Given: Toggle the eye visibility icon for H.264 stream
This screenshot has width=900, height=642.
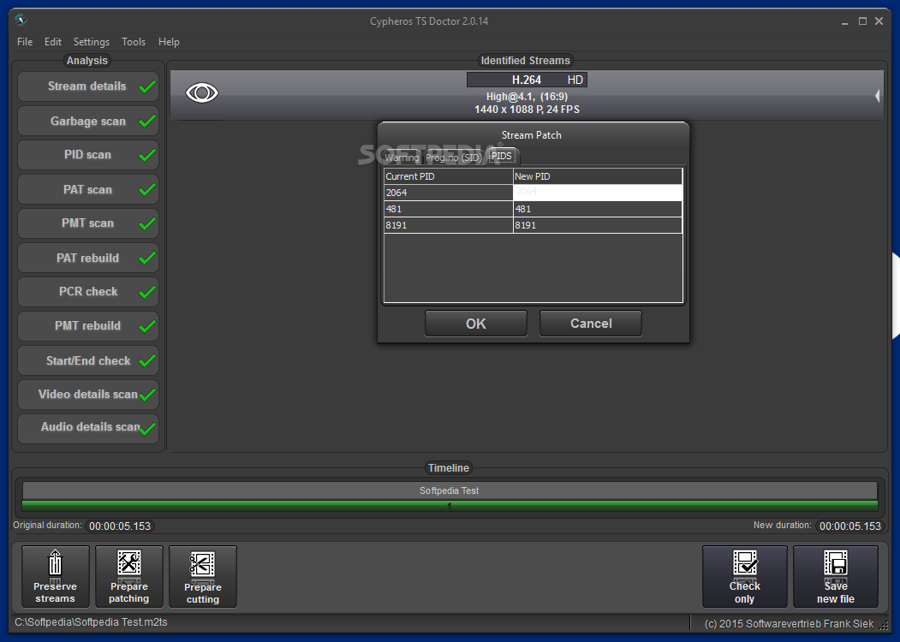Looking at the screenshot, I should tap(202, 92).
